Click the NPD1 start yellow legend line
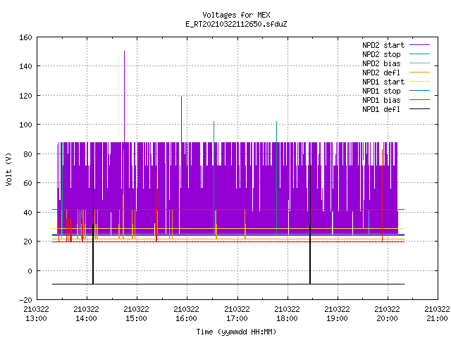 tap(419, 82)
